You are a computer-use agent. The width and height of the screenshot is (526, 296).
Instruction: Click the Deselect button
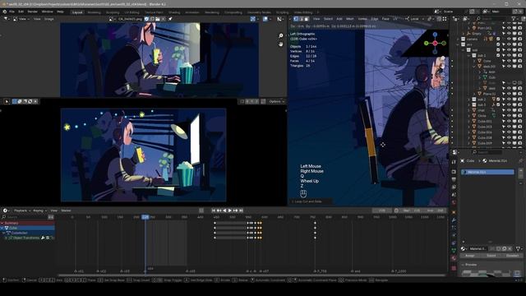(x=512, y=256)
